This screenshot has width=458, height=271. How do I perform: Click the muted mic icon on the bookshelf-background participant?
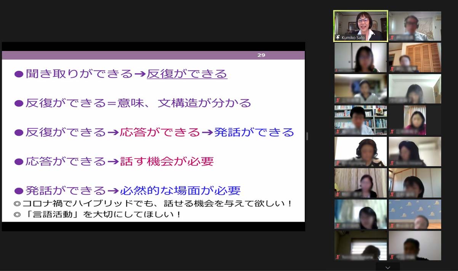[x=338, y=131]
